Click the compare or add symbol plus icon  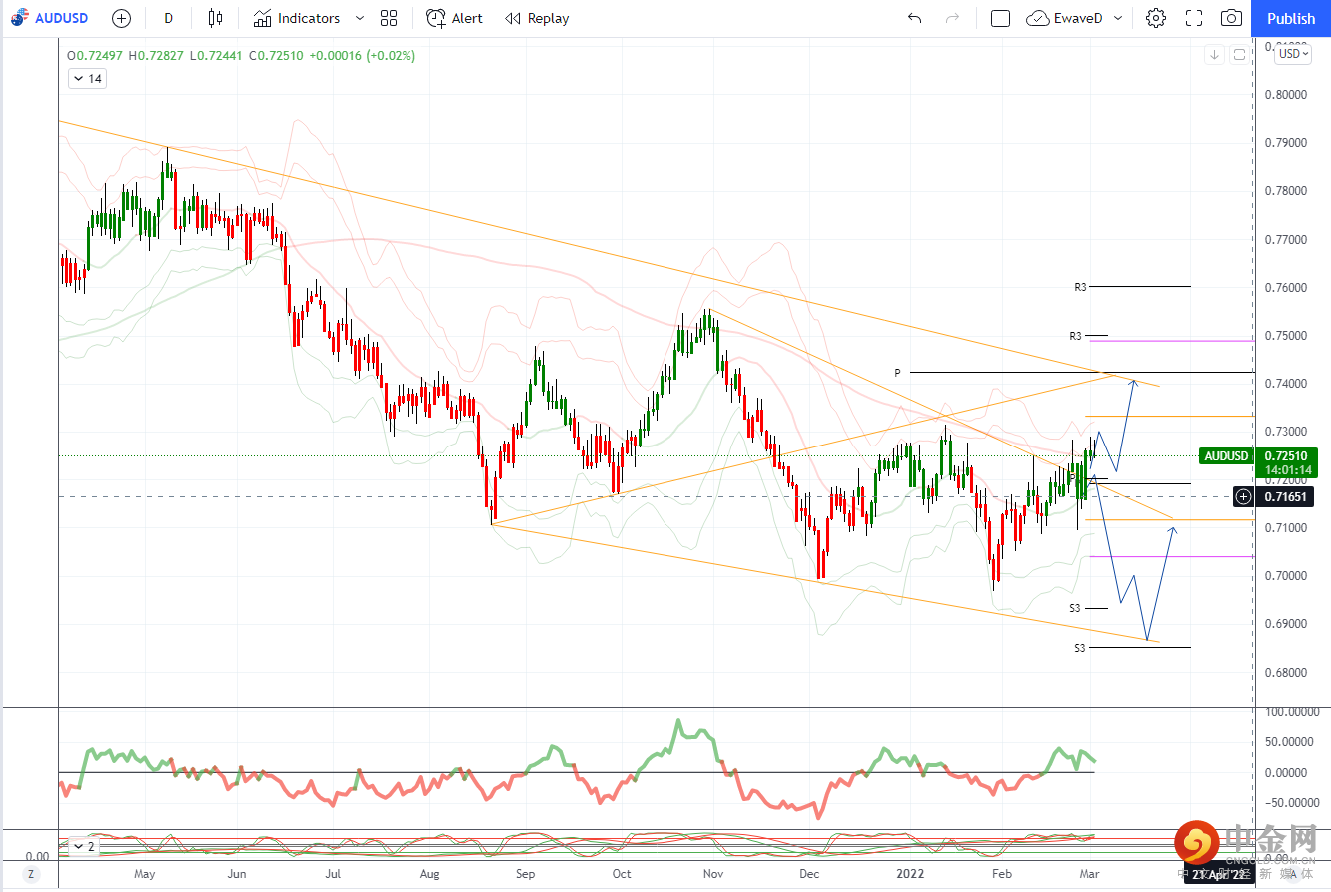click(121, 18)
